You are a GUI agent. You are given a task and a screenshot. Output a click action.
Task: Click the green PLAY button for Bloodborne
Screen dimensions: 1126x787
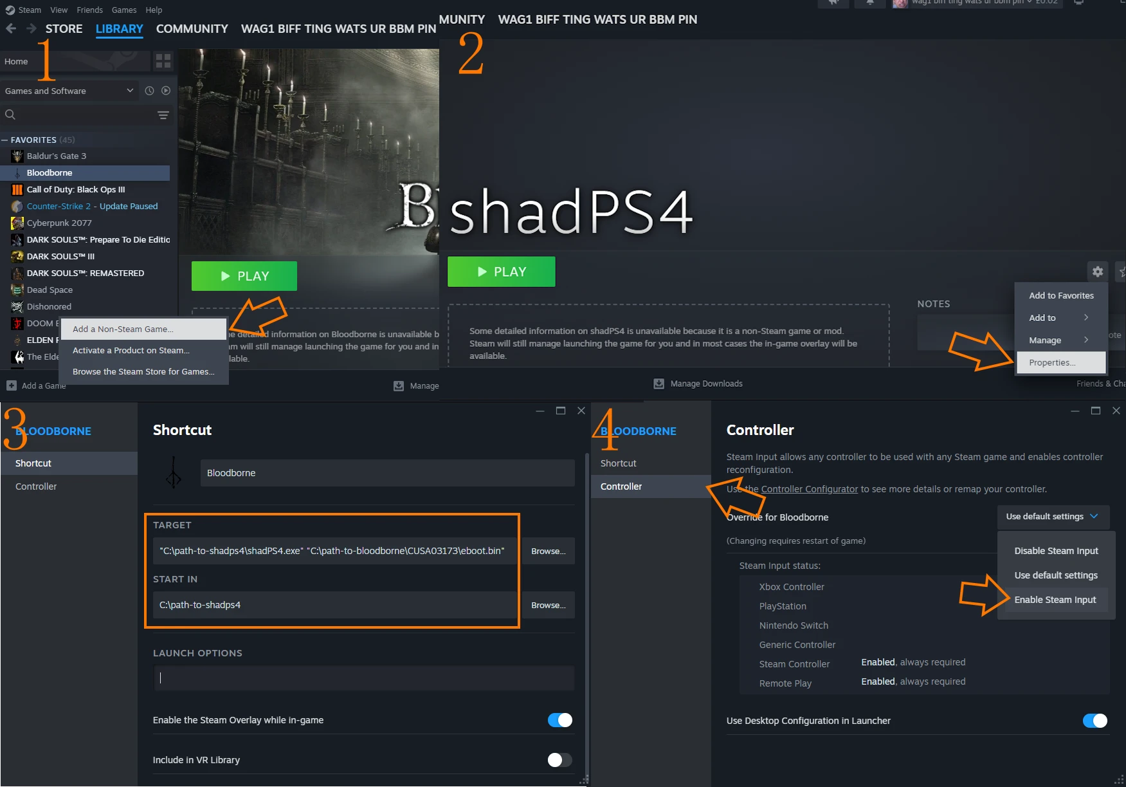244,276
